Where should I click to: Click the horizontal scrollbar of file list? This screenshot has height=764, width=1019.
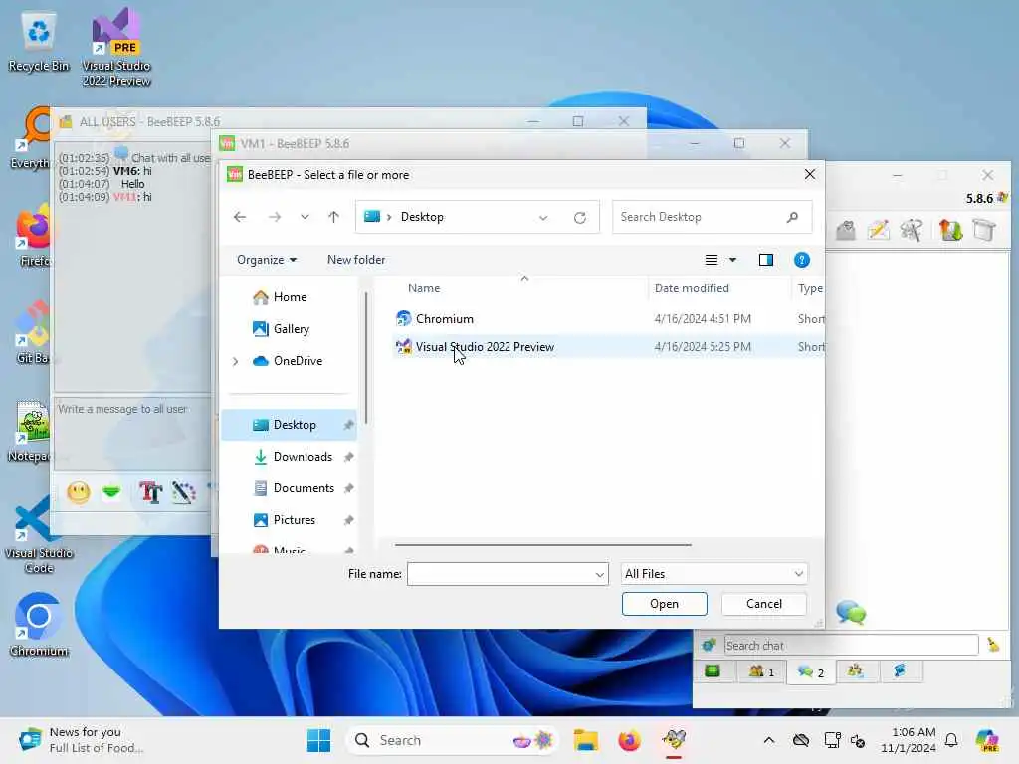[x=542, y=545]
